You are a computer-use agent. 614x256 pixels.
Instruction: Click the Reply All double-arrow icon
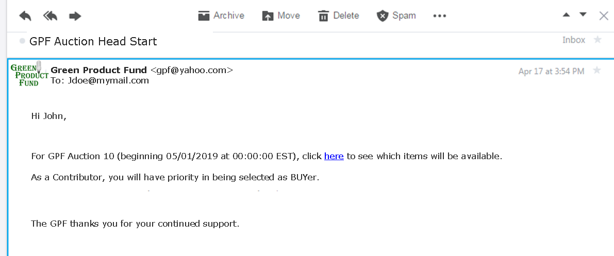tap(50, 16)
